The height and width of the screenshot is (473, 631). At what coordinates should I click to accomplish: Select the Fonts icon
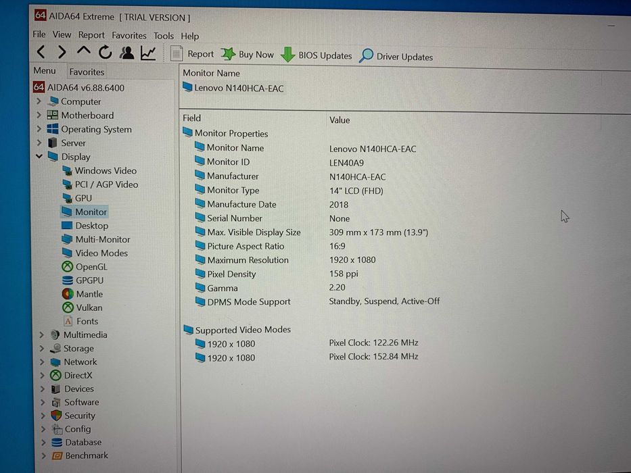tap(68, 321)
